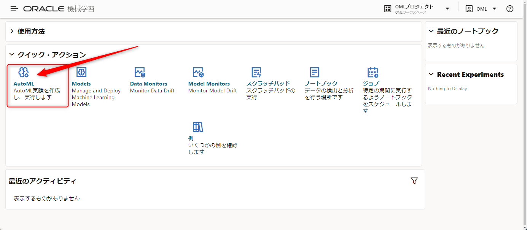Open the Model Monitors link

pos(209,84)
